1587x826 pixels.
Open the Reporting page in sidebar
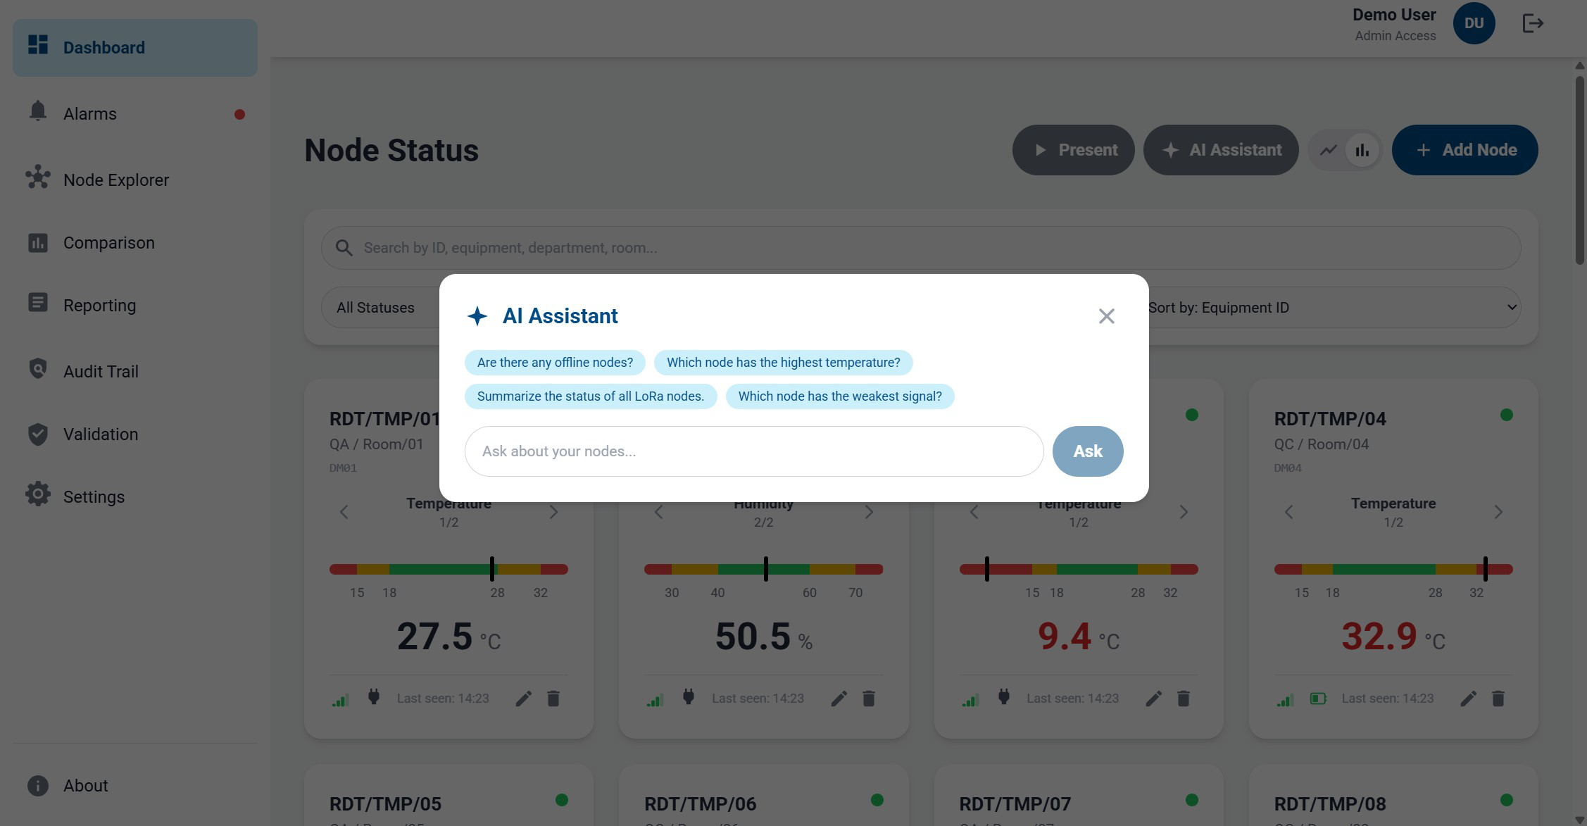click(99, 306)
